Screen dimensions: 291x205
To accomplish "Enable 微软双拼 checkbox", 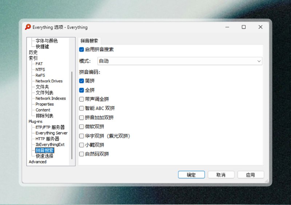I will point(81,127).
